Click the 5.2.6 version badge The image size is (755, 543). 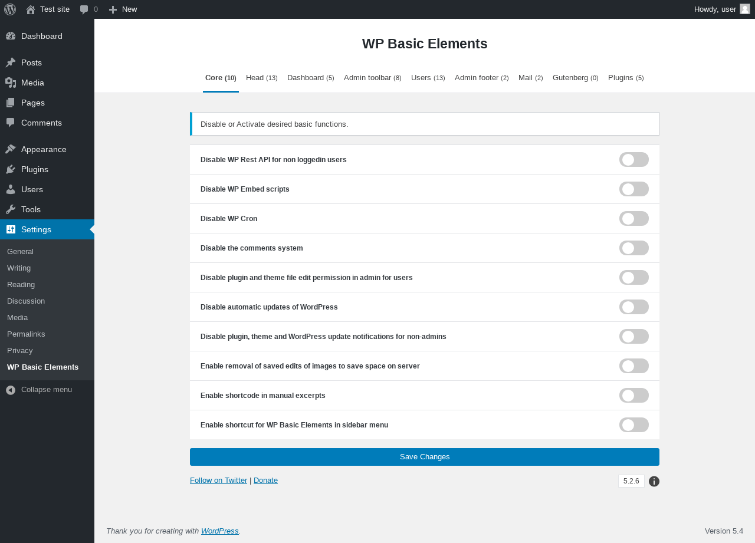click(x=631, y=481)
